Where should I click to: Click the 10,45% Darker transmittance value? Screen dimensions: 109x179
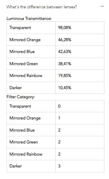pos(65,88)
